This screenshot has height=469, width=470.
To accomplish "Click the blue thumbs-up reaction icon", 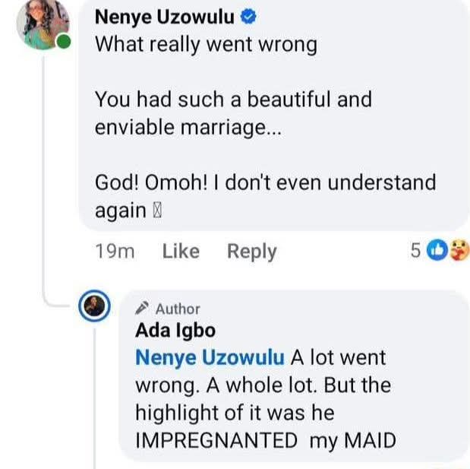I will click(437, 250).
